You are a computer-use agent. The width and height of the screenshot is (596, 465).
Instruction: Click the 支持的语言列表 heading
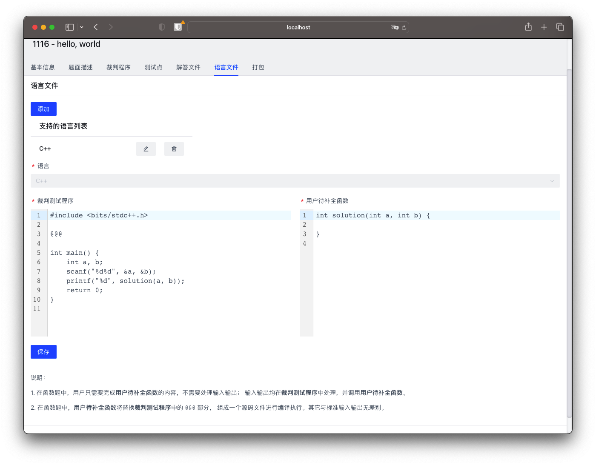click(x=63, y=126)
